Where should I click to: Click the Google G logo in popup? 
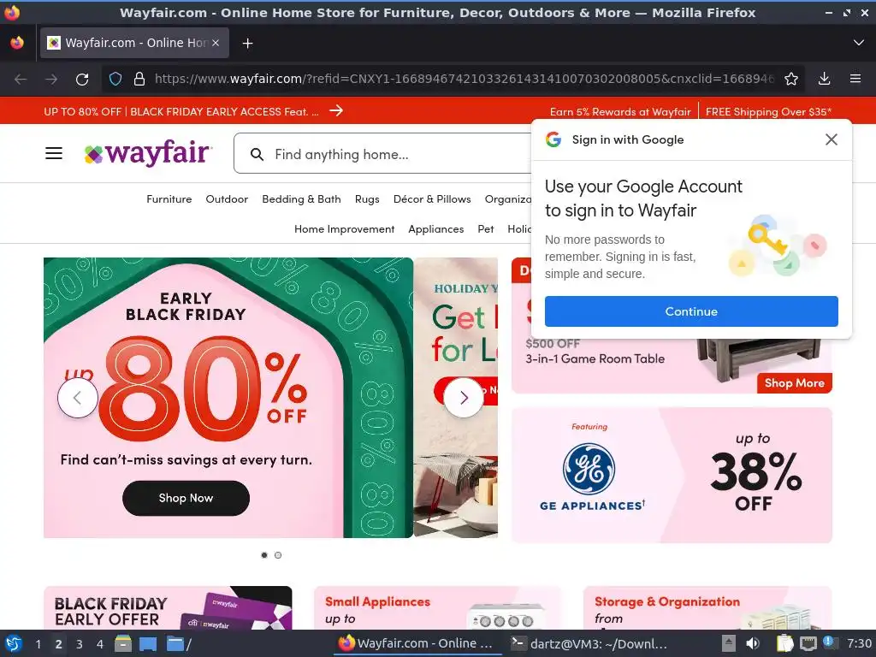point(553,139)
